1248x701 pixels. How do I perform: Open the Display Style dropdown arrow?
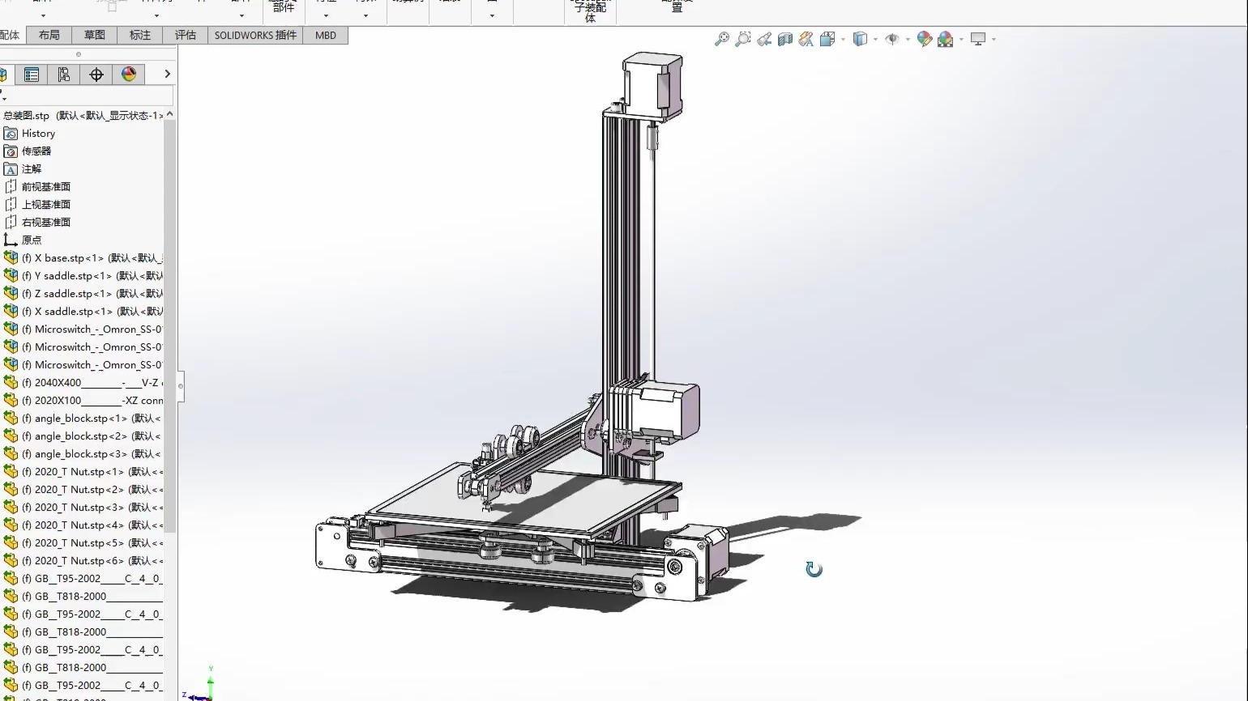pos(875,39)
